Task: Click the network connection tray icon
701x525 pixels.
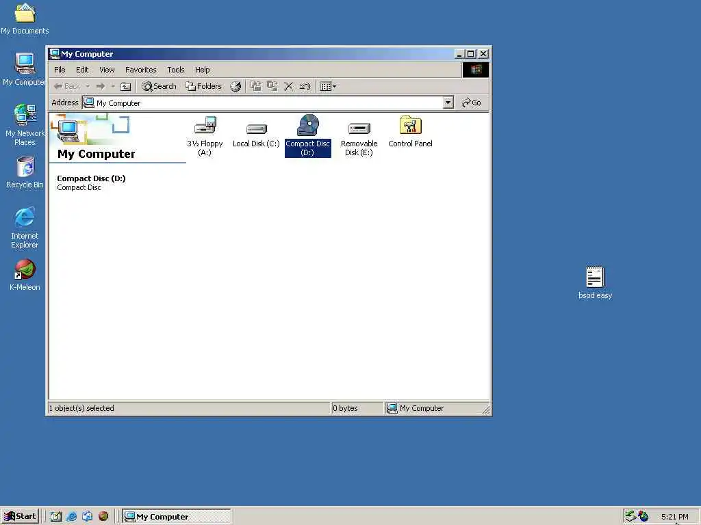Action: click(x=630, y=517)
